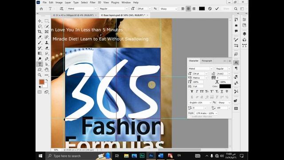Commit current text edits with checkmark
Image resolution: width=284 pixels, height=160 pixels.
click(217, 9)
